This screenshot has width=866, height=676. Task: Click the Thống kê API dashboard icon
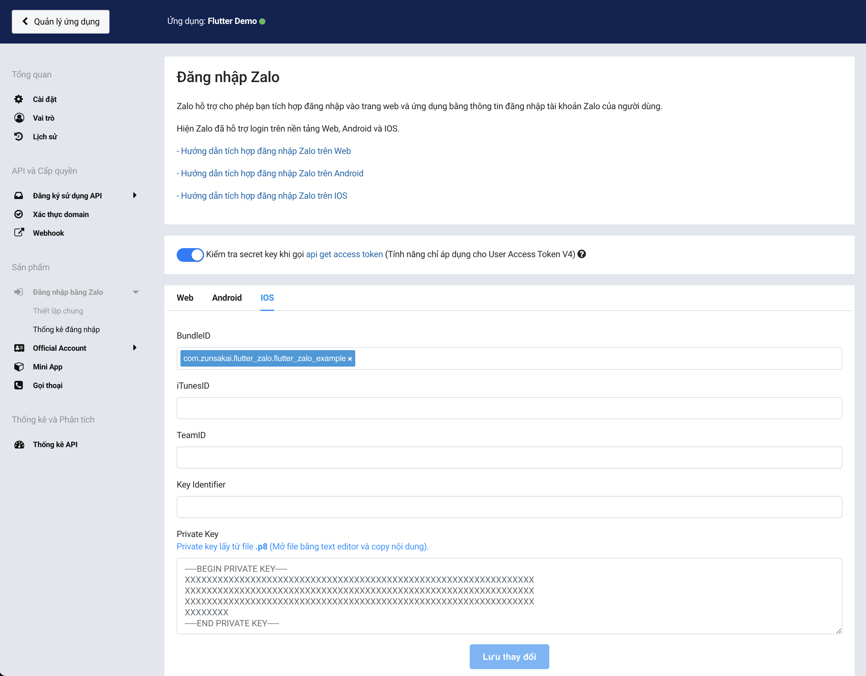click(x=19, y=444)
